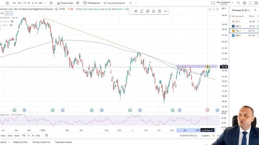
Task: Open the Редактор Pine tab
Action: 20,142
